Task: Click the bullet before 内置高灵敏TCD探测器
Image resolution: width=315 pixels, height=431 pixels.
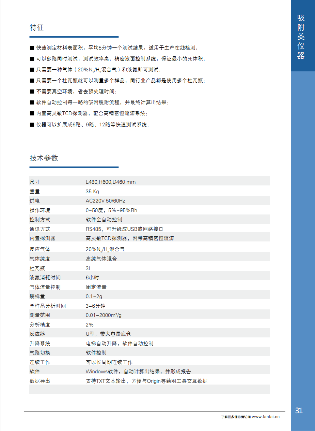Action: point(32,113)
